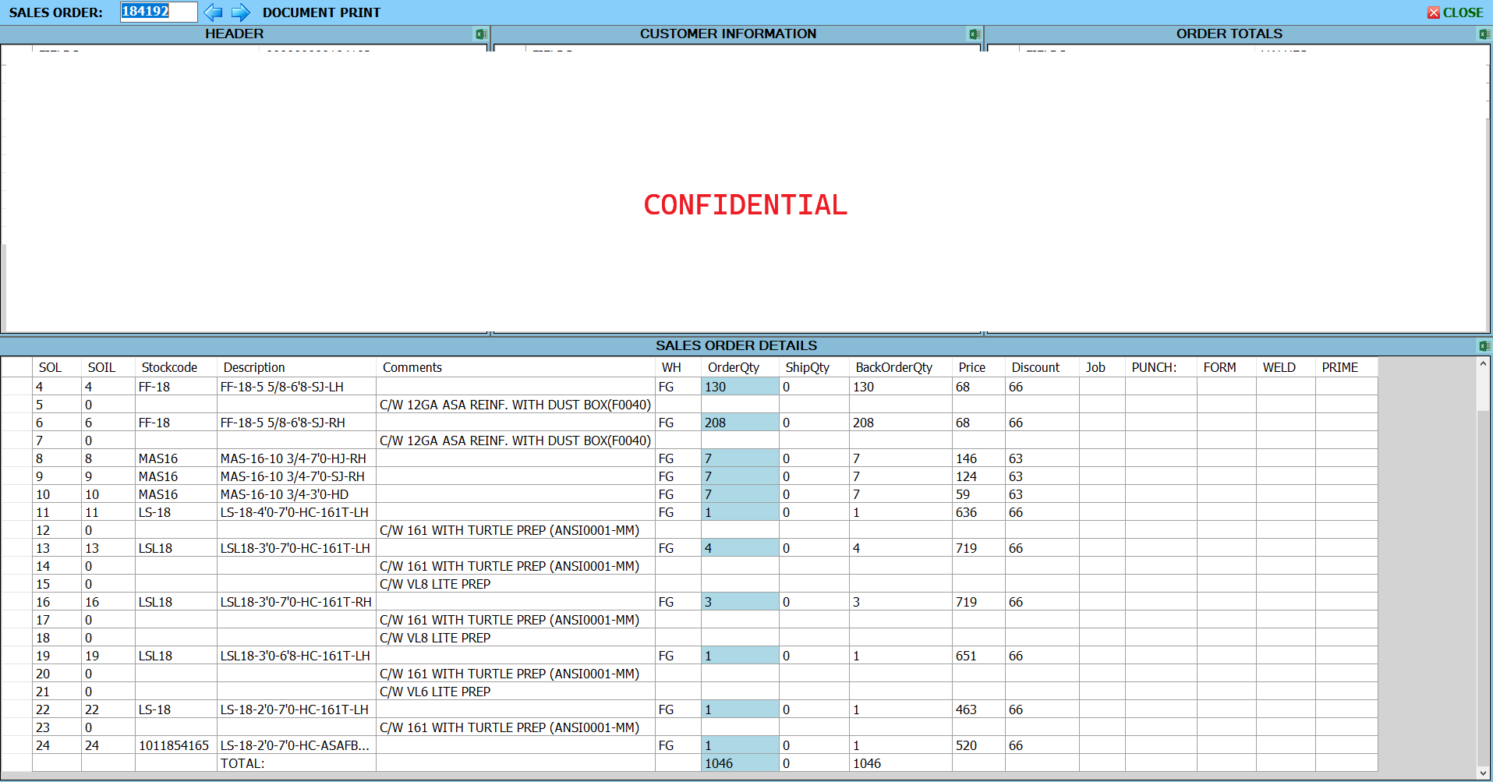Viewport: 1493px width, 782px height.
Task: Go to next sales order arrow
Action: tap(241, 12)
